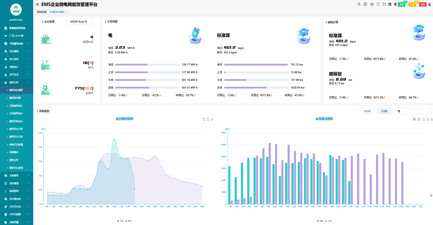Open the 电 energy type dropdown

coord(413,111)
